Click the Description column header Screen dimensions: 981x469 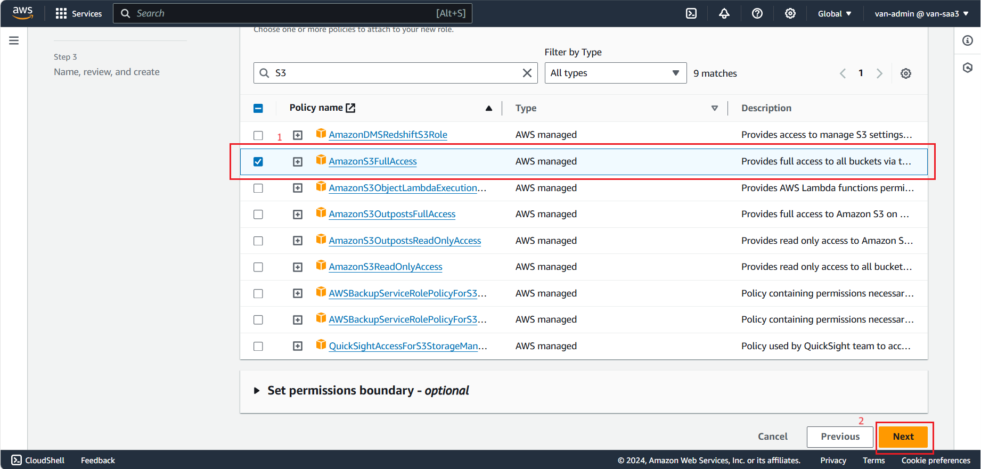[x=766, y=108]
